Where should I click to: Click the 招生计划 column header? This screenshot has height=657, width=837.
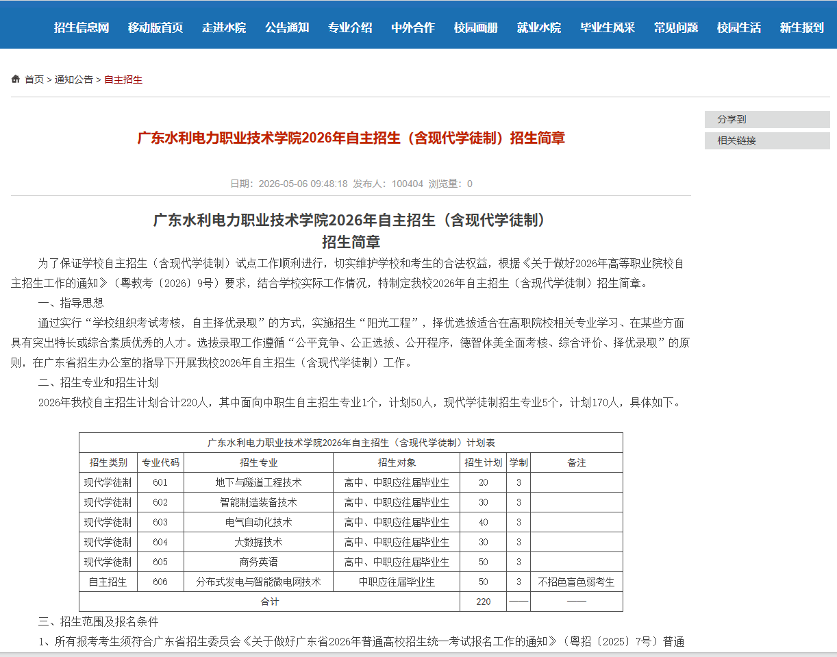click(x=484, y=462)
